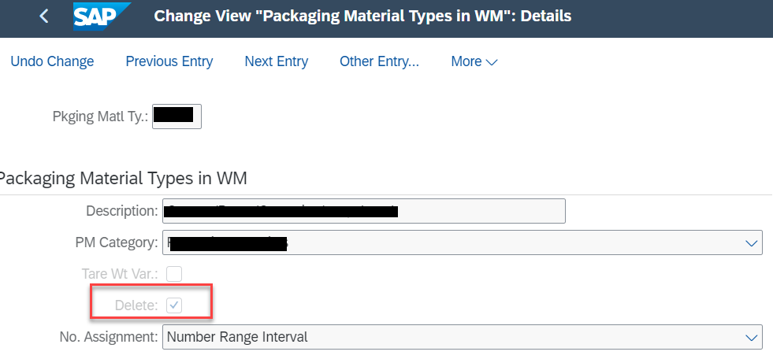Screen dimensions: 773x359
Task: Click the Change View page title
Action: (362, 17)
